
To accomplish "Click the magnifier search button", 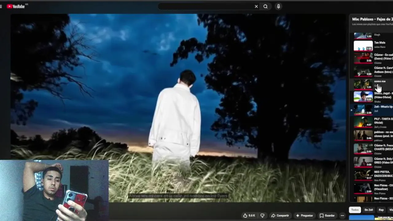I will 266,6.
